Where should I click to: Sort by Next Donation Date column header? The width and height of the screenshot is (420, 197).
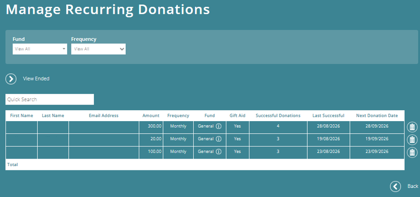[x=377, y=115]
